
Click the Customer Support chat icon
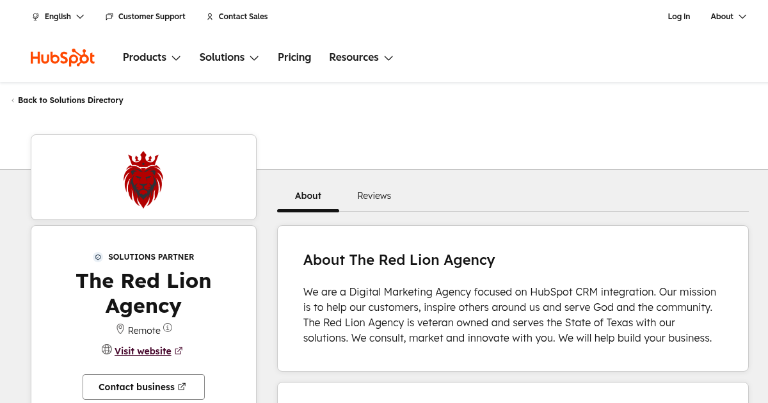point(109,17)
